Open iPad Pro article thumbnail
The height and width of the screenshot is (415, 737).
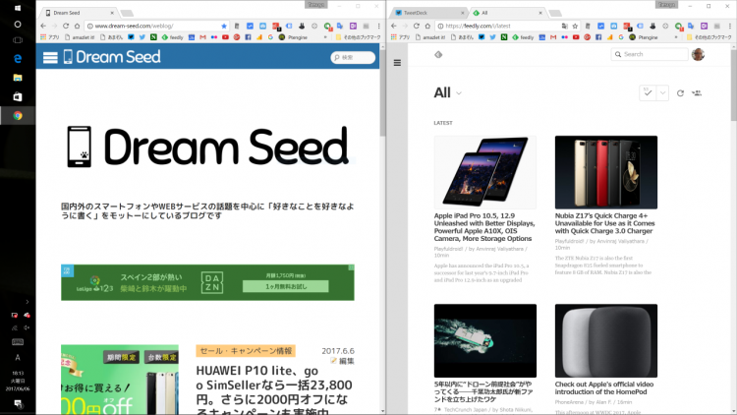coord(485,172)
